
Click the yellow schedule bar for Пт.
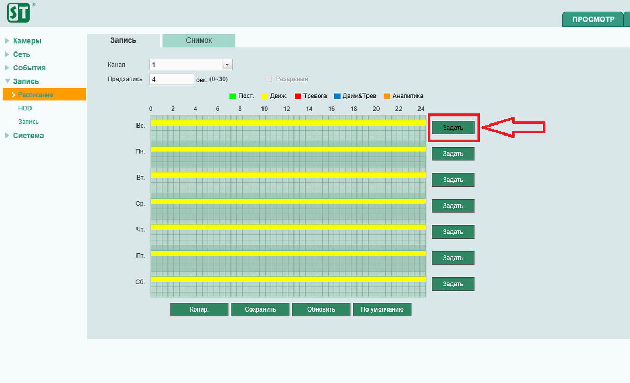[288, 253]
